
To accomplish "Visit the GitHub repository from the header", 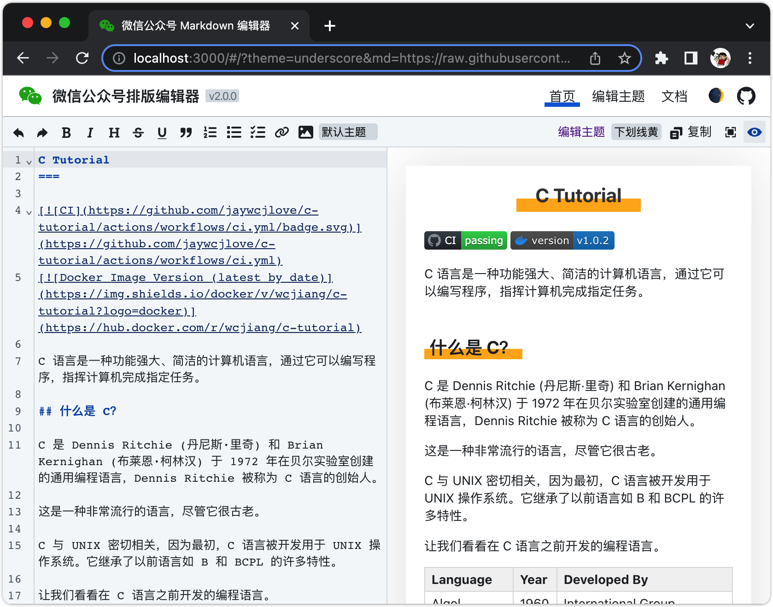I will (746, 96).
